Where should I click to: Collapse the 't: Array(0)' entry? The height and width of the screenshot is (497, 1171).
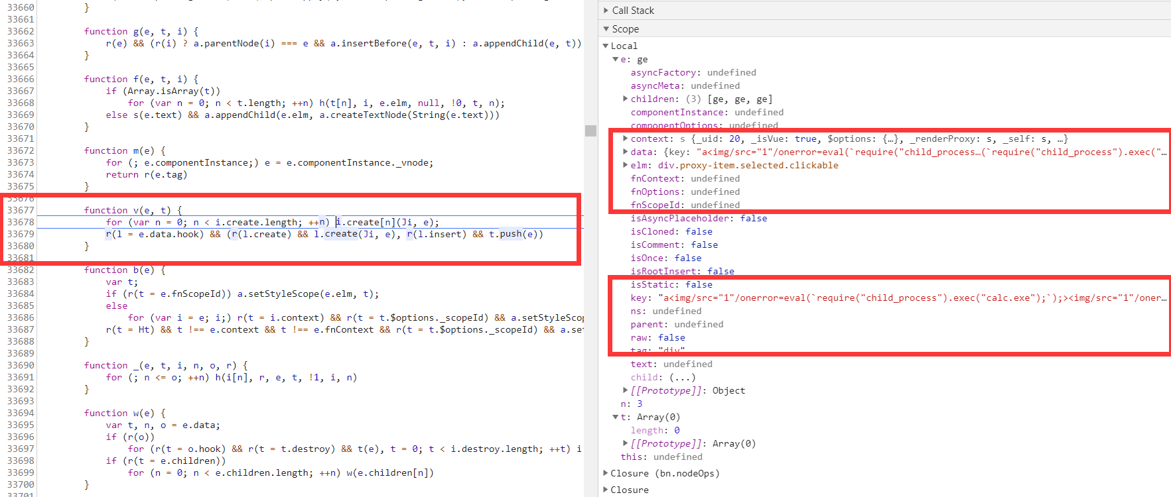click(616, 417)
